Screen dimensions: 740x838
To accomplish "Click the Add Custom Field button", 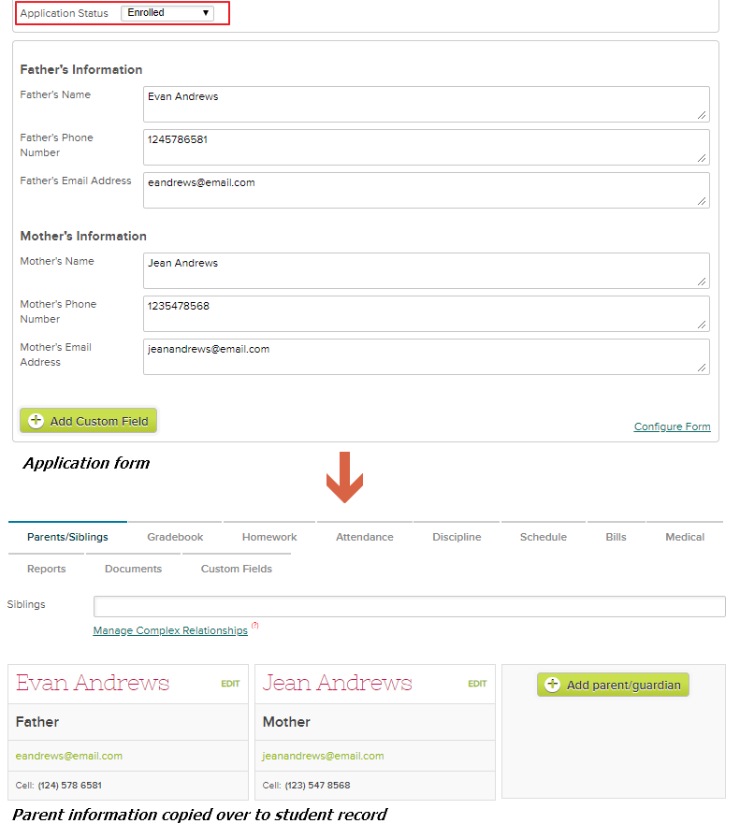I will point(89,421).
